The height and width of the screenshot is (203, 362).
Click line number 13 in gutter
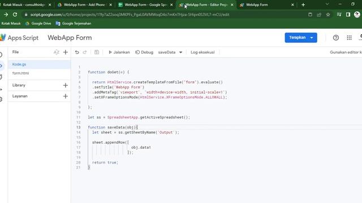point(78,127)
